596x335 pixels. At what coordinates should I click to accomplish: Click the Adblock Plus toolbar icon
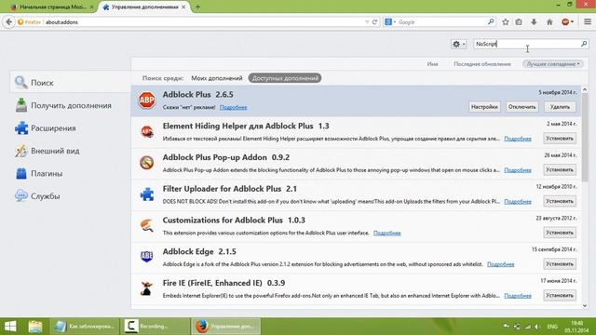pyautogui.click(x=565, y=22)
